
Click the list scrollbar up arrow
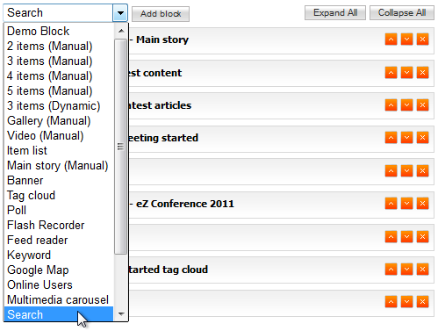121,31
